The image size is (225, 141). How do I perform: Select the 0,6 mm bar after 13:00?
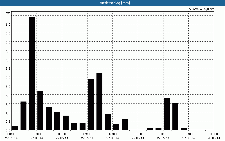(125, 124)
